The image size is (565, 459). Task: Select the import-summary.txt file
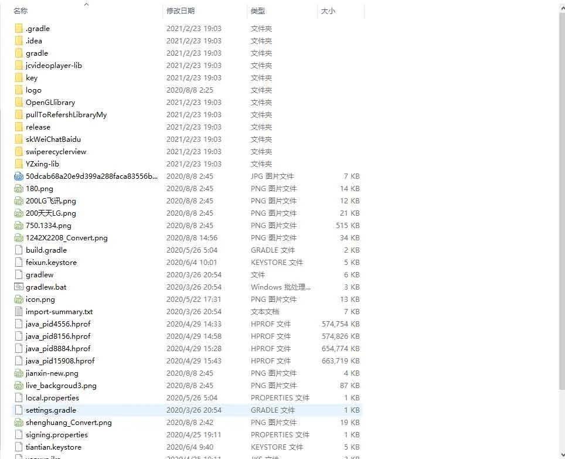coord(59,311)
